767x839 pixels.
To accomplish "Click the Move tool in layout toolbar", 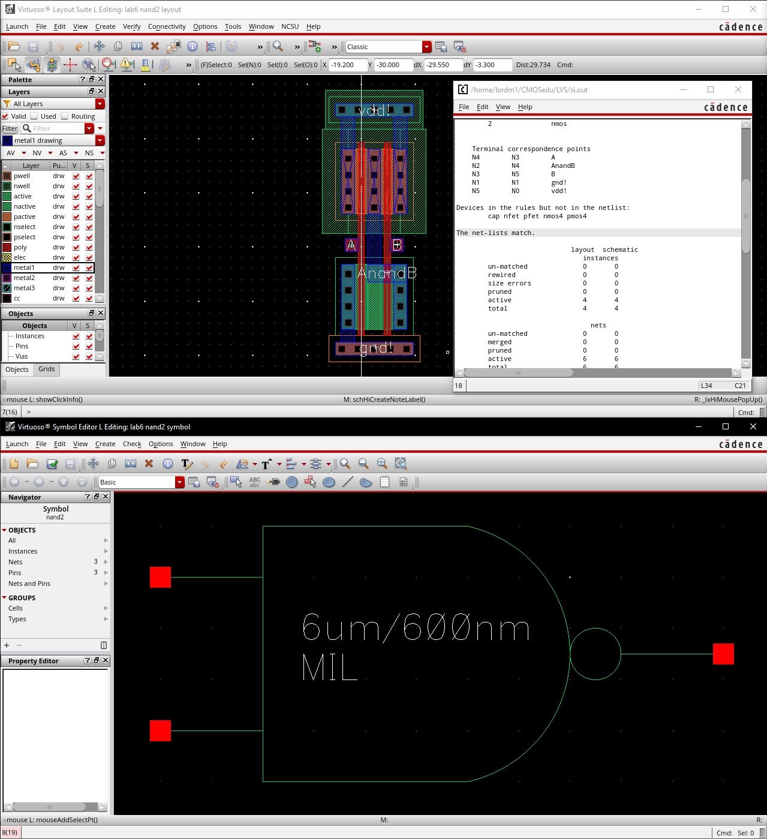I will pyautogui.click(x=99, y=47).
